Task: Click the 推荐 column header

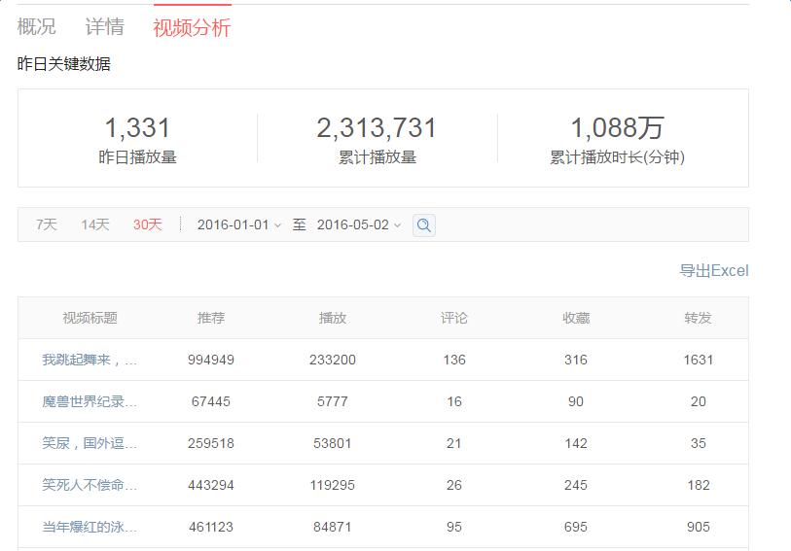Action: 211,318
